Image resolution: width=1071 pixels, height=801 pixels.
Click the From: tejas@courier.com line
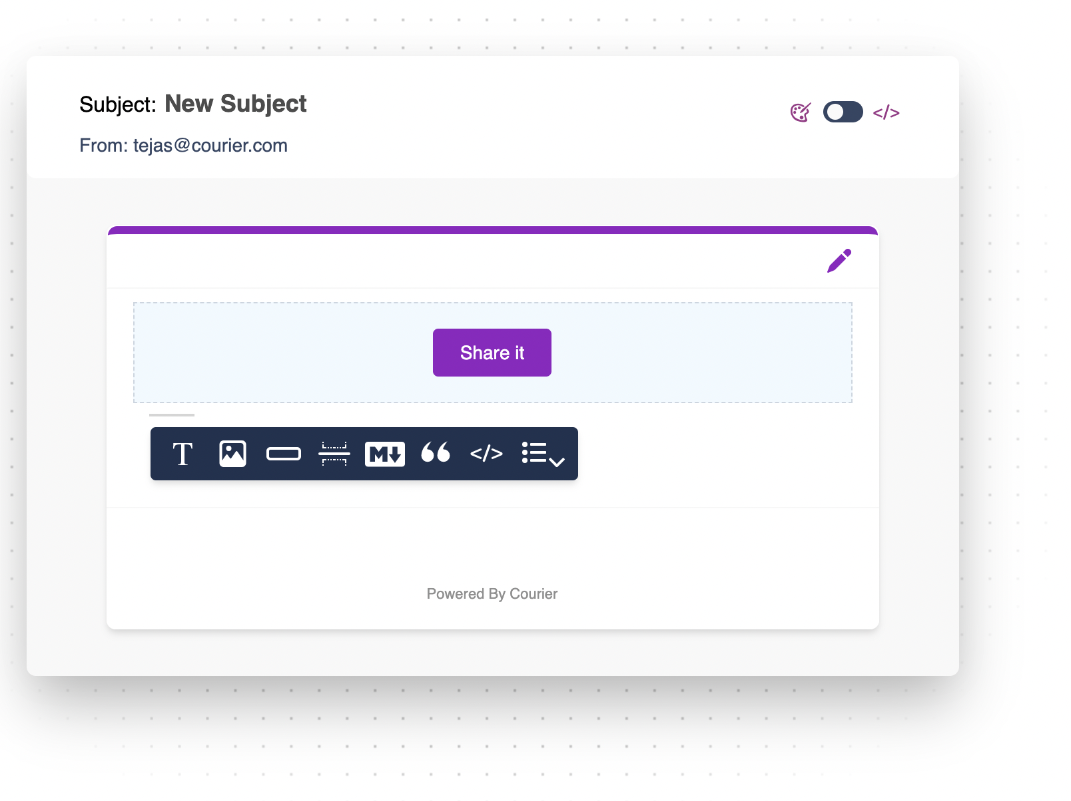(183, 145)
